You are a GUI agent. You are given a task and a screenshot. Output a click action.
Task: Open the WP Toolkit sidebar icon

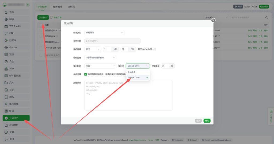(x=6, y=26)
